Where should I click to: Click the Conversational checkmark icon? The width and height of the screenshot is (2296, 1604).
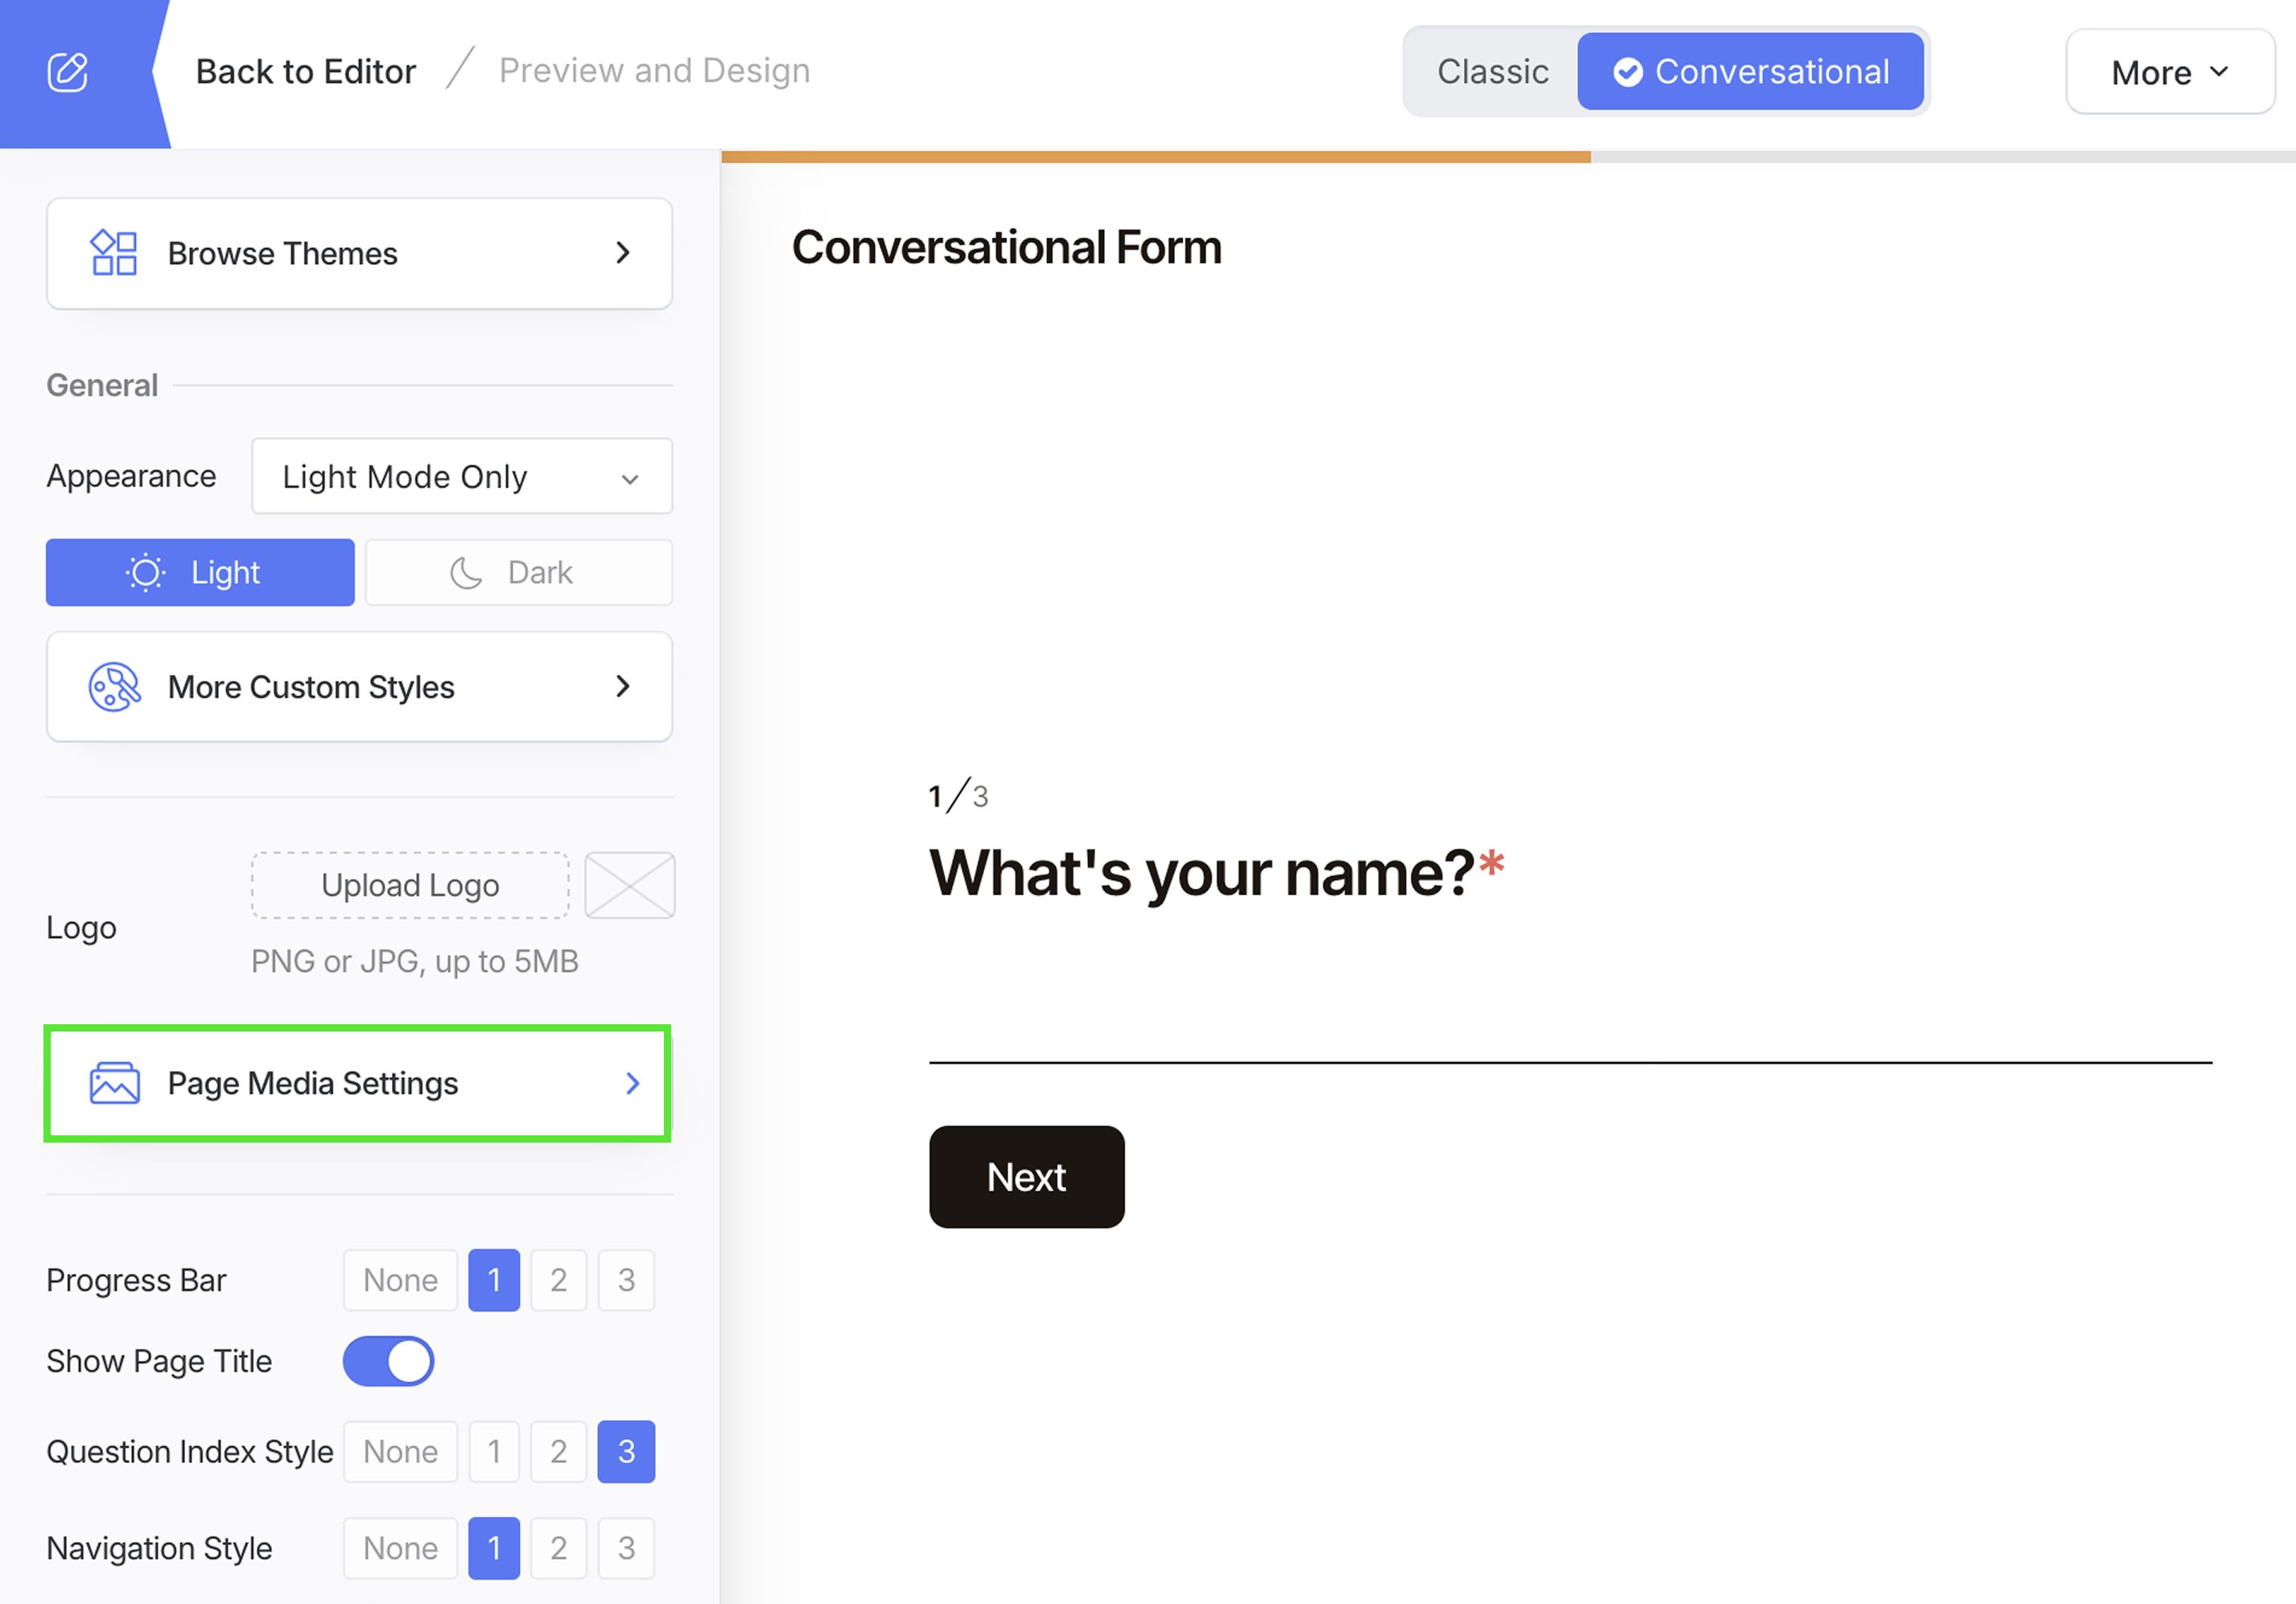[1628, 72]
